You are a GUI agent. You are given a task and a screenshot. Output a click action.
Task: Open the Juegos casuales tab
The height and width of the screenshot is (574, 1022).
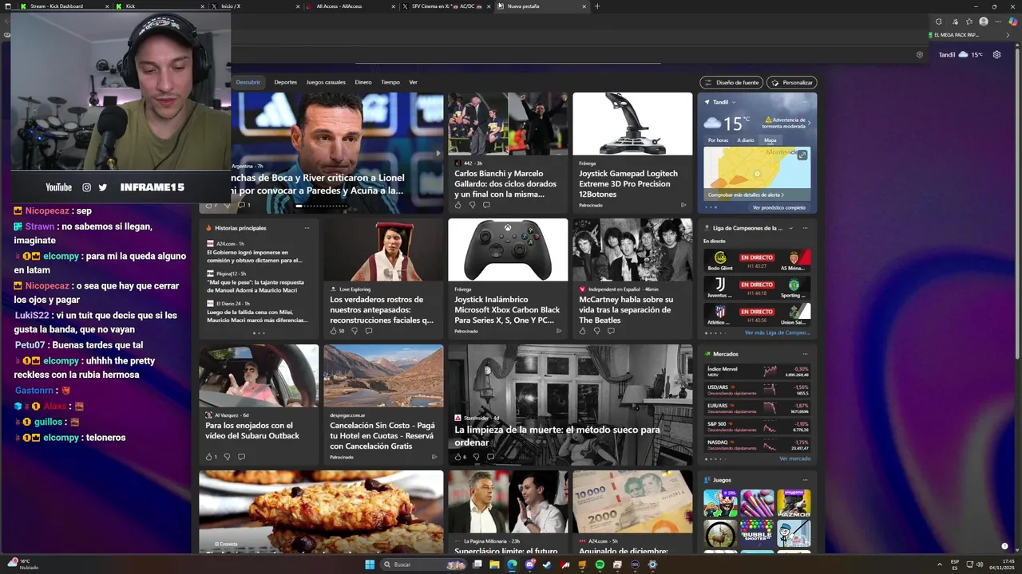(326, 82)
